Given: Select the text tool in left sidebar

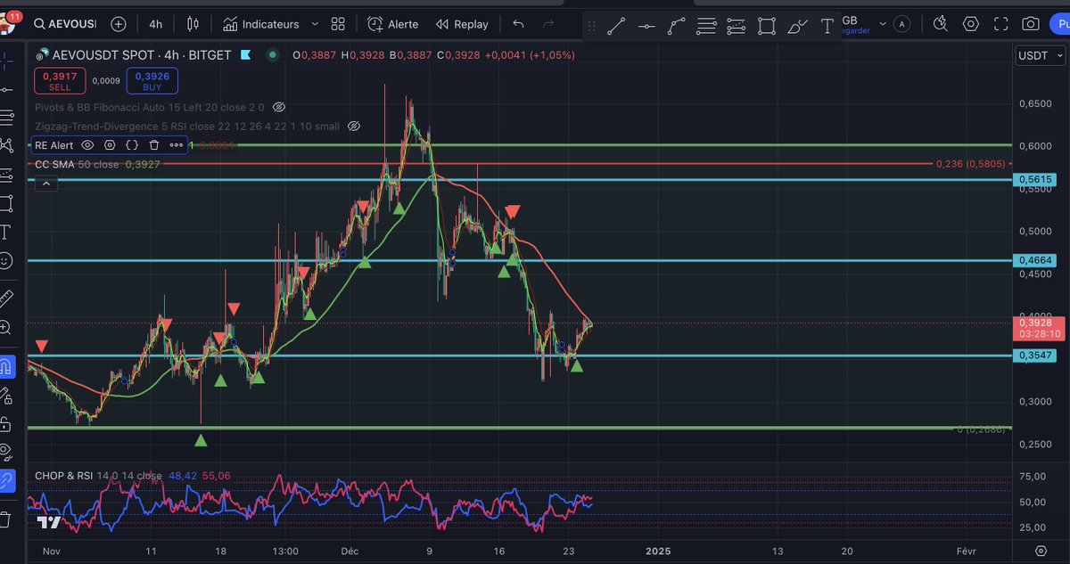Looking at the screenshot, I should coord(5,233).
